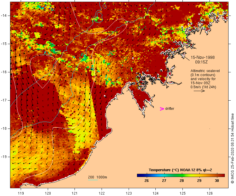Click the longitude axis label '125'
236x196 pixels.
(182, 193)
